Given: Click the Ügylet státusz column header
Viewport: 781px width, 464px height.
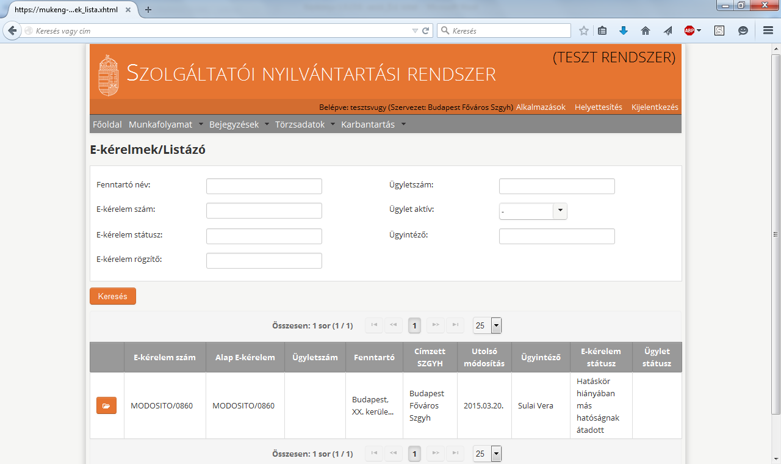Looking at the screenshot, I should tap(657, 357).
